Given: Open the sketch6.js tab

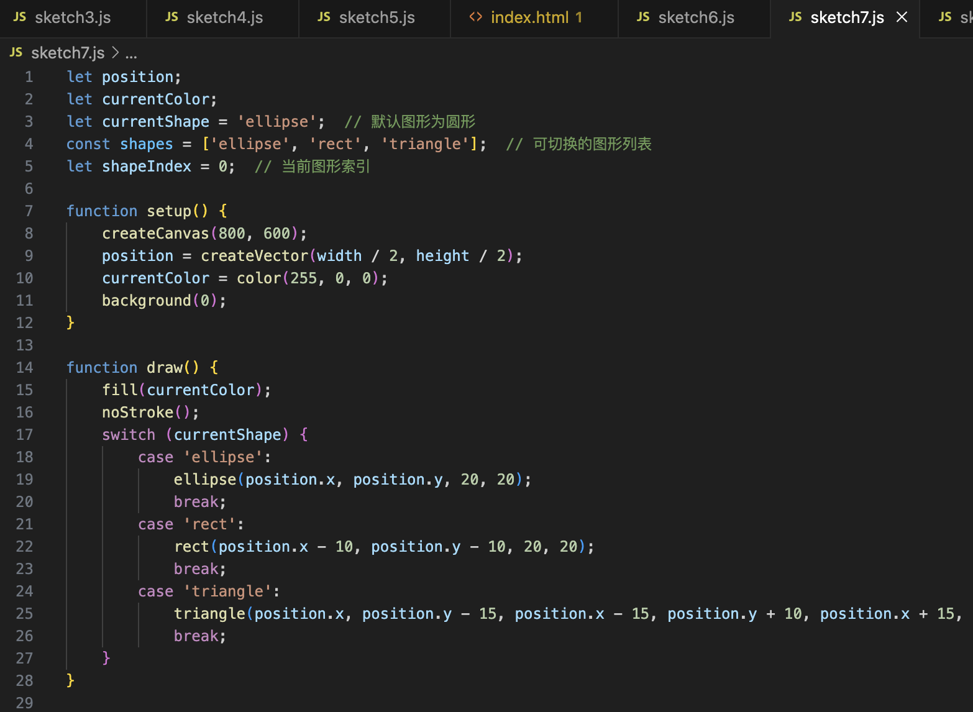Looking at the screenshot, I should (696, 17).
